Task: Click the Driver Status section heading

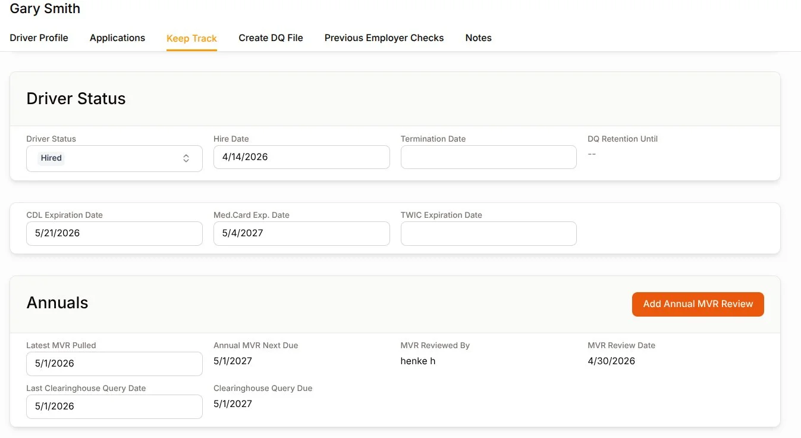Action: [76, 99]
